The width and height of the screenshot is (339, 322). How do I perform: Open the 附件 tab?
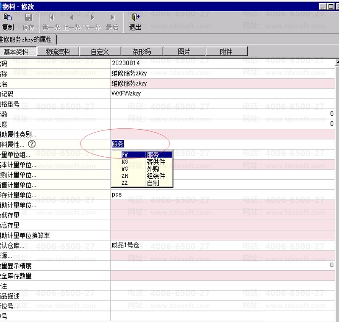coord(226,51)
